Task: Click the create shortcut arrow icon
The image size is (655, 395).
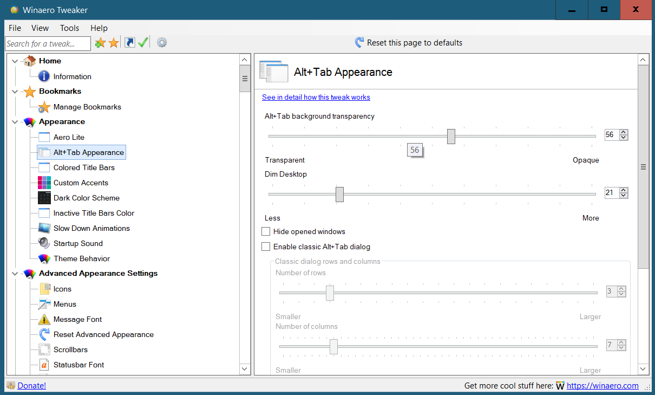Action: [x=130, y=43]
